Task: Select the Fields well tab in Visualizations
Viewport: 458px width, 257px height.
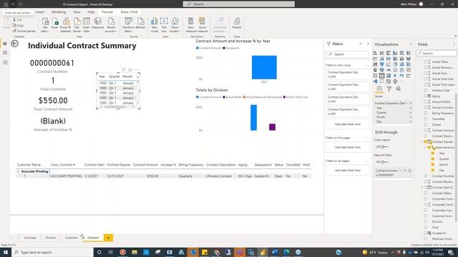Action: pos(379,89)
